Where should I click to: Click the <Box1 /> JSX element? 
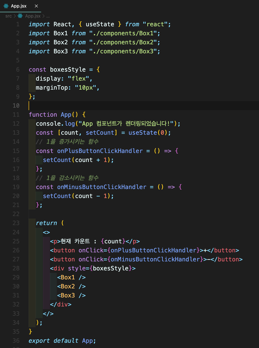(x=72, y=277)
